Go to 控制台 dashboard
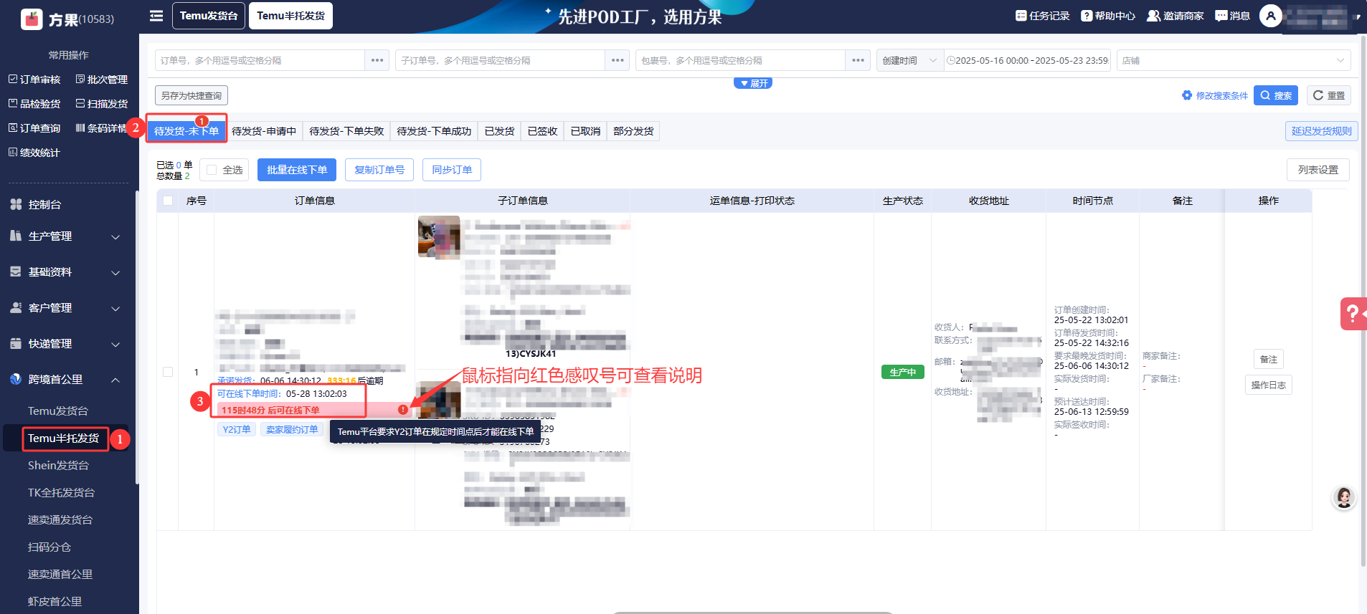1367x614 pixels. click(44, 205)
